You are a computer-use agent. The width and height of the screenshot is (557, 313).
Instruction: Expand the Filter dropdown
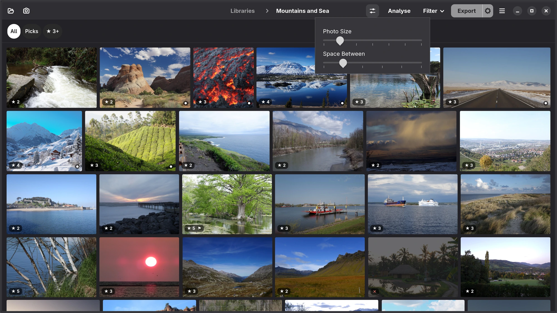coord(433,11)
